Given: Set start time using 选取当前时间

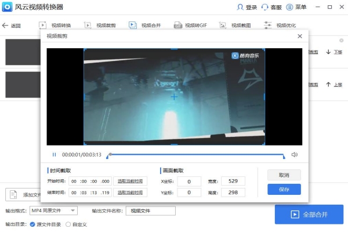Looking at the screenshot, I should [x=130, y=181].
